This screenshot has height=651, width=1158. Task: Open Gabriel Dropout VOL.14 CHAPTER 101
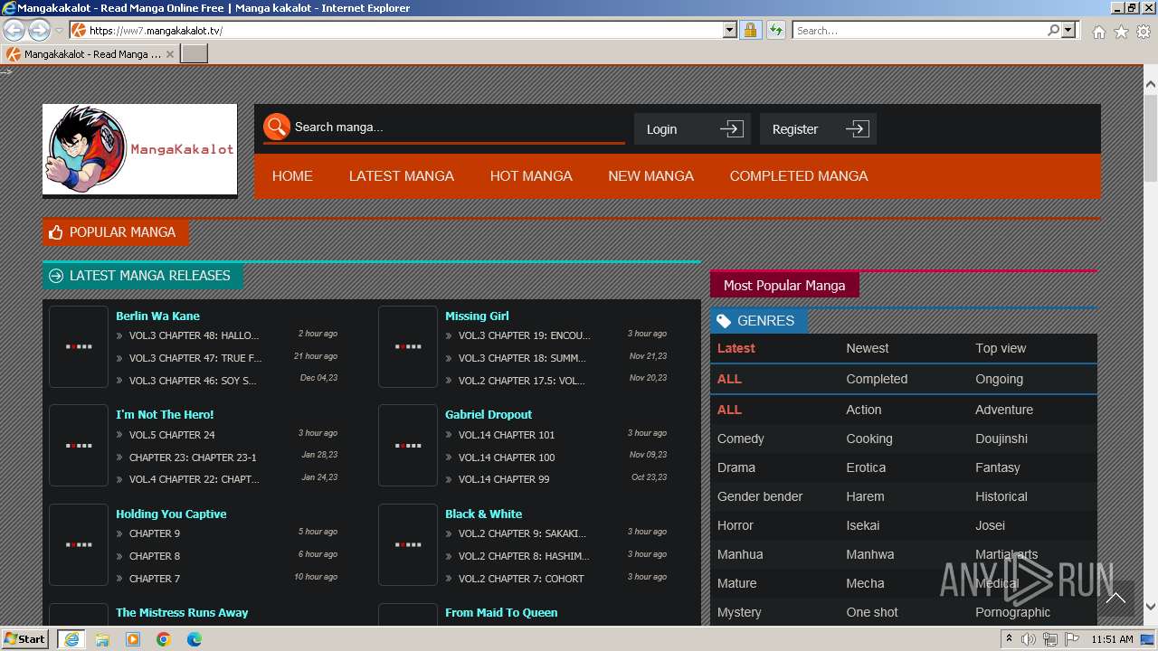(x=507, y=435)
